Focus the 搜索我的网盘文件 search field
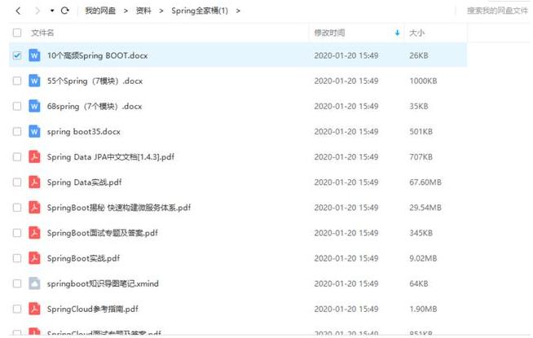The width and height of the screenshot is (533, 338). 497,11
